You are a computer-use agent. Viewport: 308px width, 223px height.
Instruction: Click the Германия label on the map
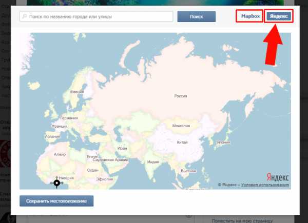point(69,118)
